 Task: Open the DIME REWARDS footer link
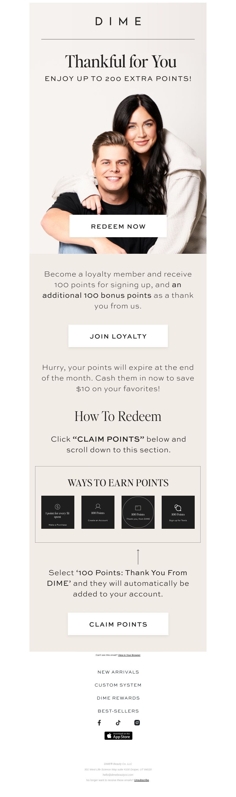[x=118, y=698]
